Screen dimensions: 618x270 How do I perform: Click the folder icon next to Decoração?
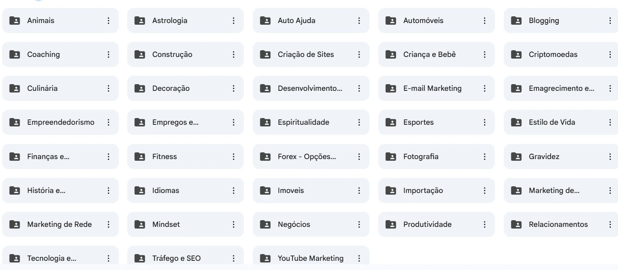[x=140, y=88]
